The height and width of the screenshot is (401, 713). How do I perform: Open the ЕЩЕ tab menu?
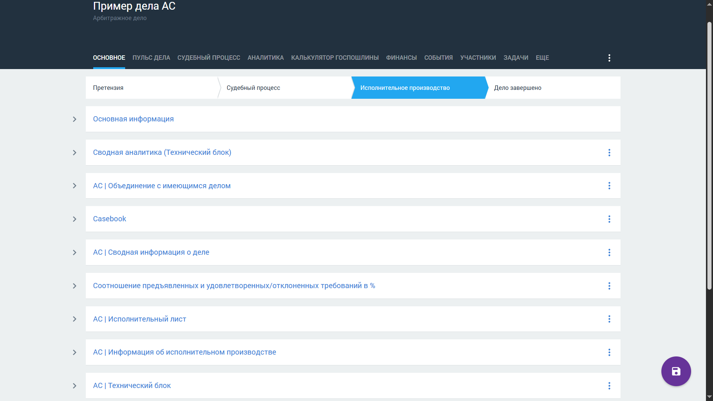pos(542,58)
